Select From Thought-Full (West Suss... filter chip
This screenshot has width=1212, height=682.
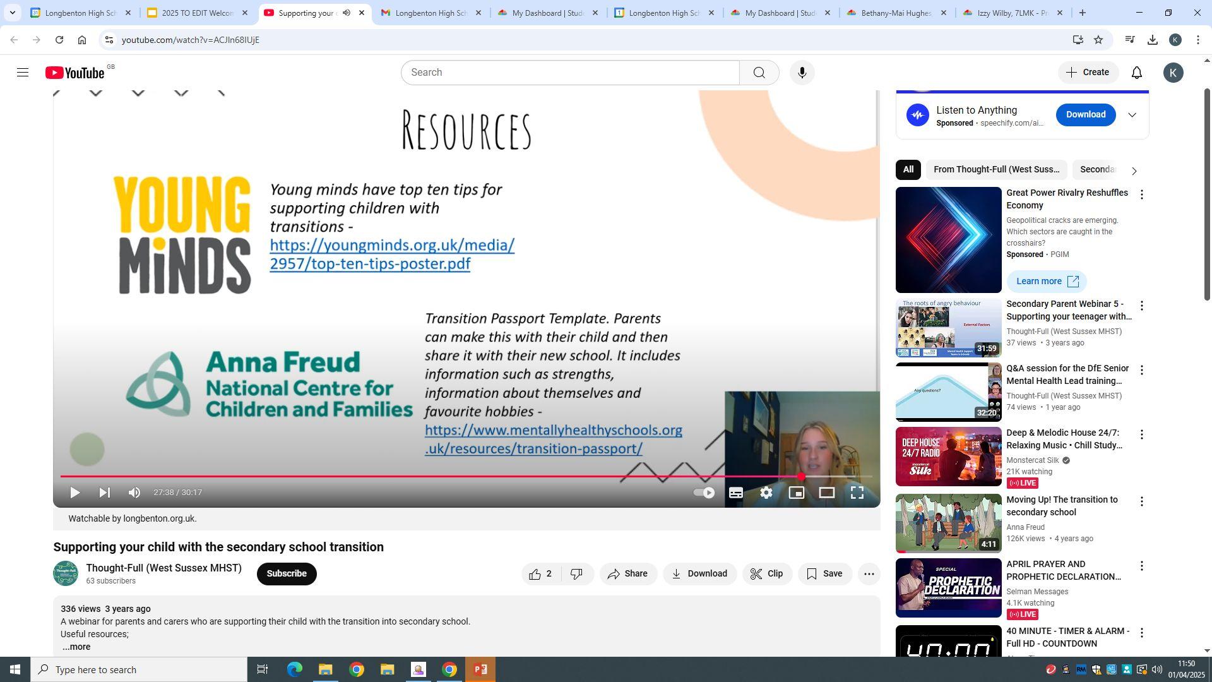[x=995, y=169]
